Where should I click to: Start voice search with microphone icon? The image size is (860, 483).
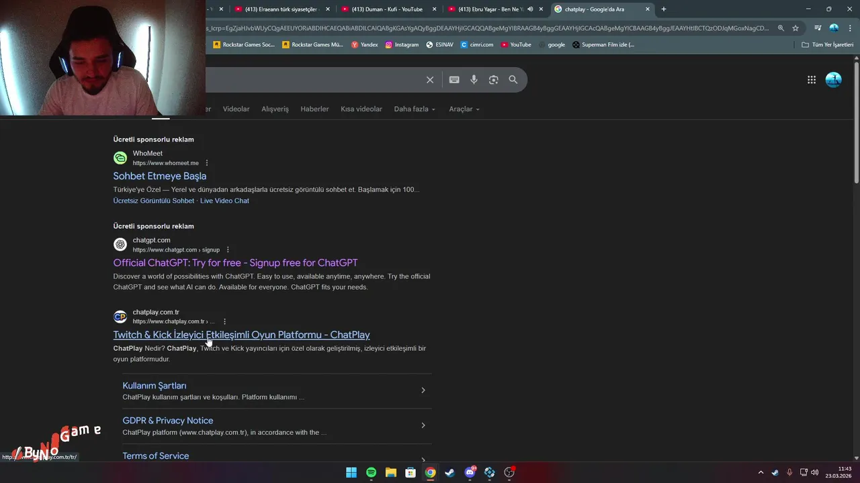(474, 80)
